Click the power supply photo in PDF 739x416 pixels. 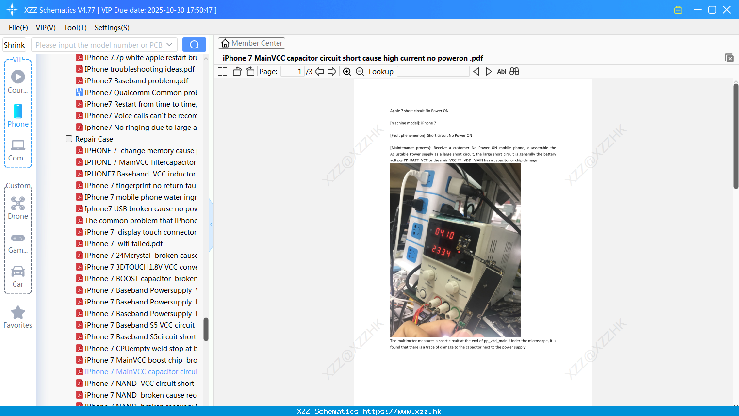point(455,250)
